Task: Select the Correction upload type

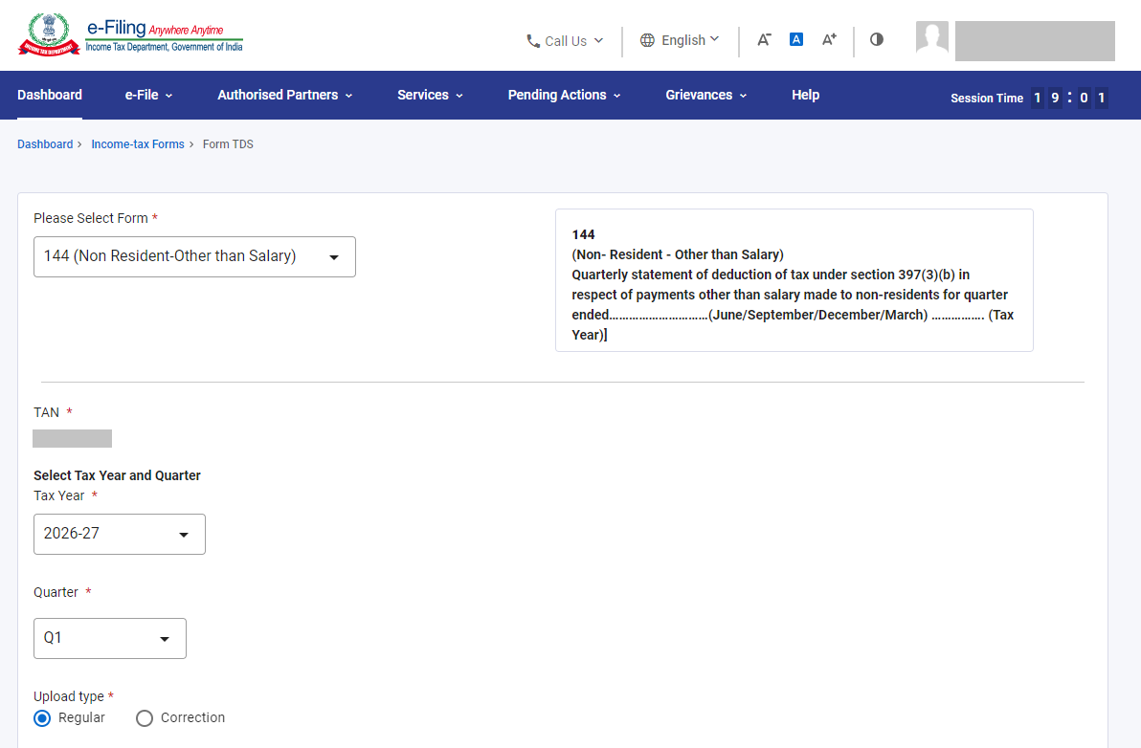Action: coord(145,718)
